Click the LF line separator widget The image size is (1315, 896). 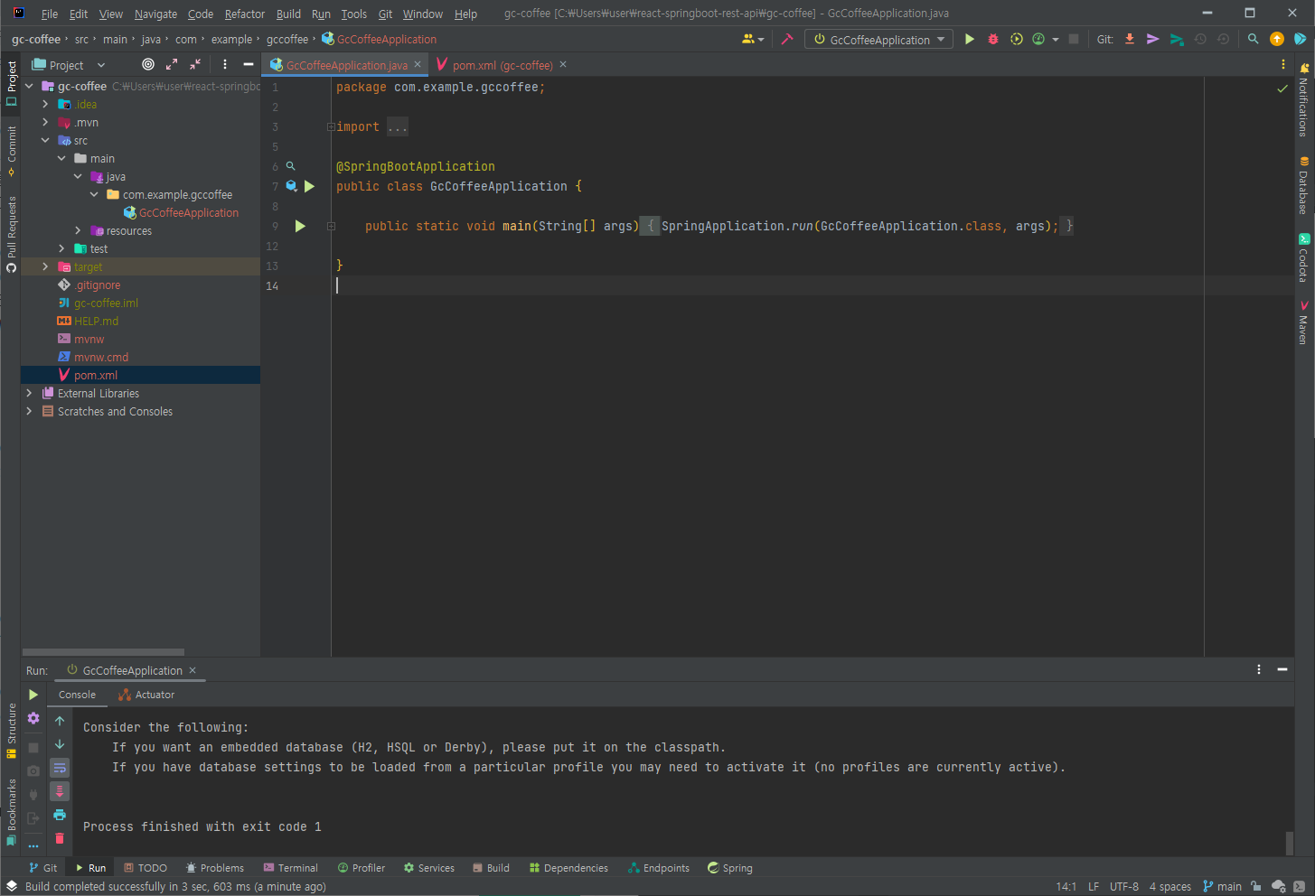1094,886
